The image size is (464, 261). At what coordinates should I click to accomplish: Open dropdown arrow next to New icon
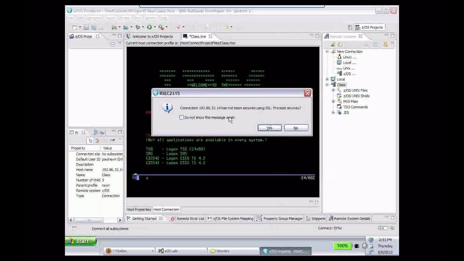coord(80,27)
